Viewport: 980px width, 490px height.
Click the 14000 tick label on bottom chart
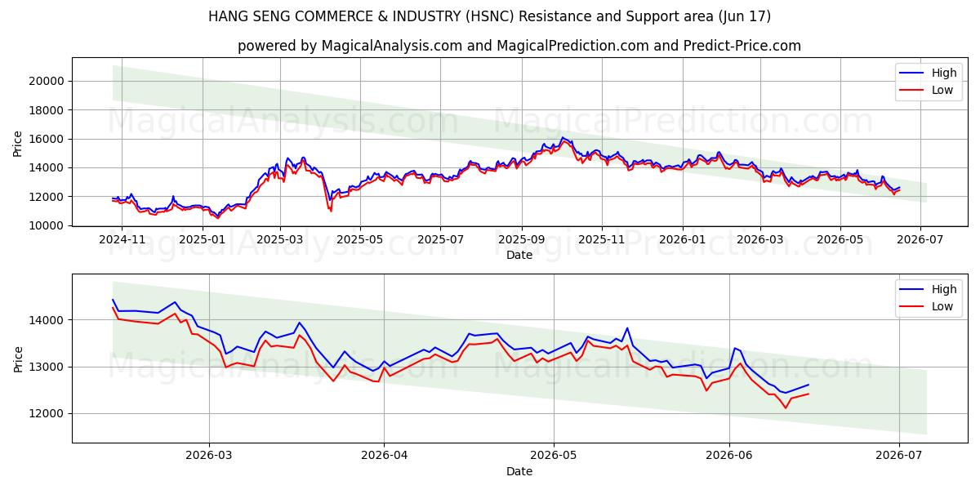pos(48,320)
